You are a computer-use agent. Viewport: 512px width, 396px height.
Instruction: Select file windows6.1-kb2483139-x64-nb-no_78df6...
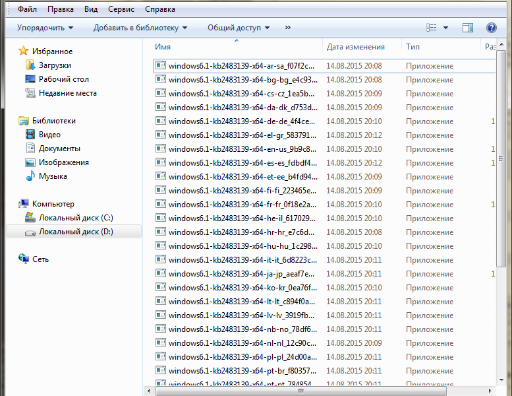(x=242, y=329)
